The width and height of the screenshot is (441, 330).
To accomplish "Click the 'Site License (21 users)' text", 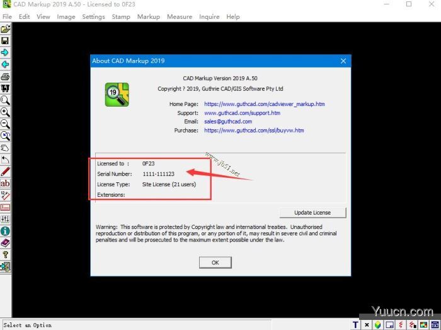I will click(x=169, y=184).
